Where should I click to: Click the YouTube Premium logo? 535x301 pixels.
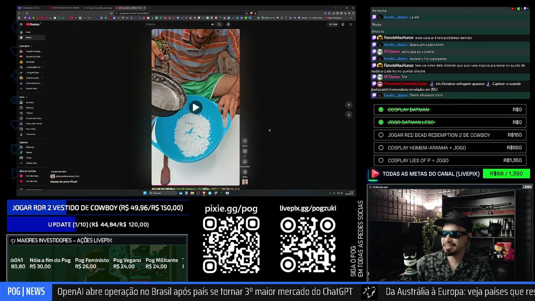click(x=33, y=24)
